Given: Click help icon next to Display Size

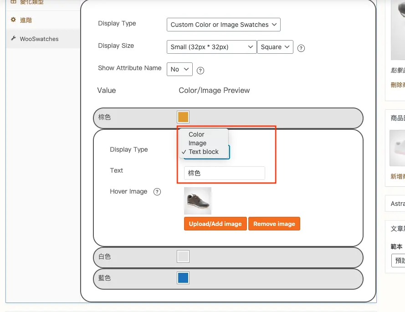Looking at the screenshot, I should click(x=301, y=48).
